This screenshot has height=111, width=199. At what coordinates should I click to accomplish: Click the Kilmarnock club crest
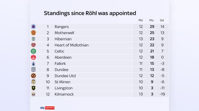click(33, 94)
